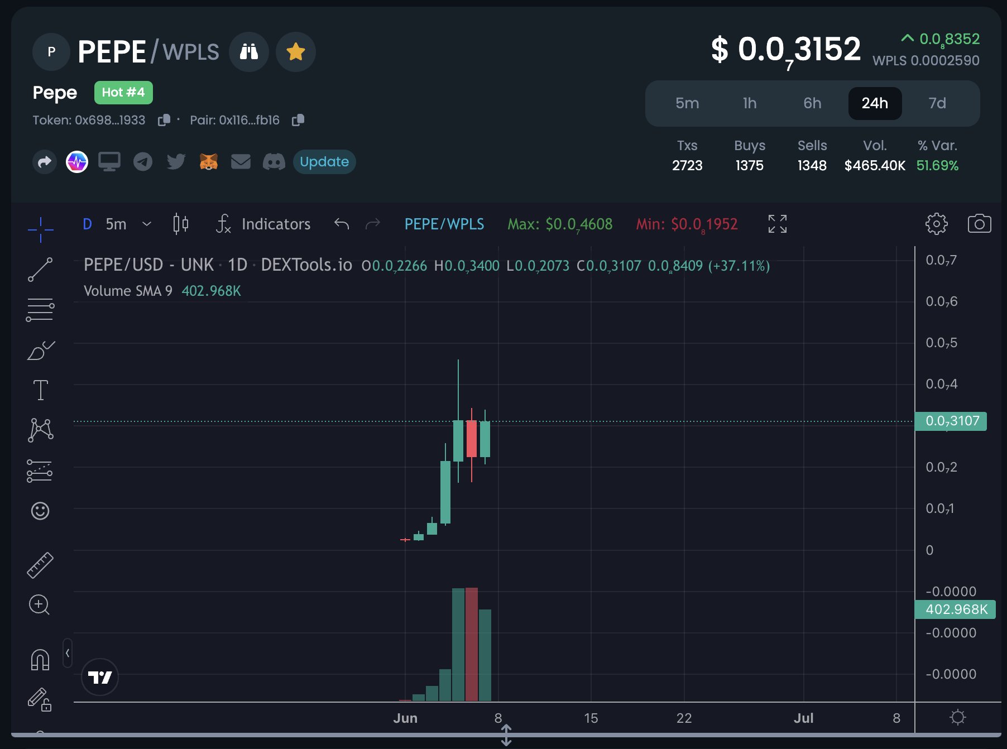
Task: Click the 402.968K volume label
Action: [x=955, y=609]
